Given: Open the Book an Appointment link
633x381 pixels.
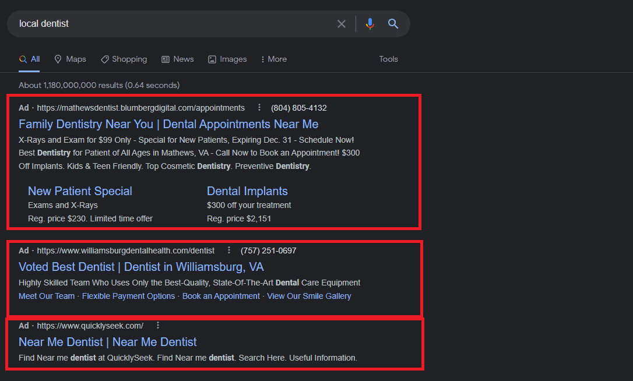Looking at the screenshot, I should point(221,297).
